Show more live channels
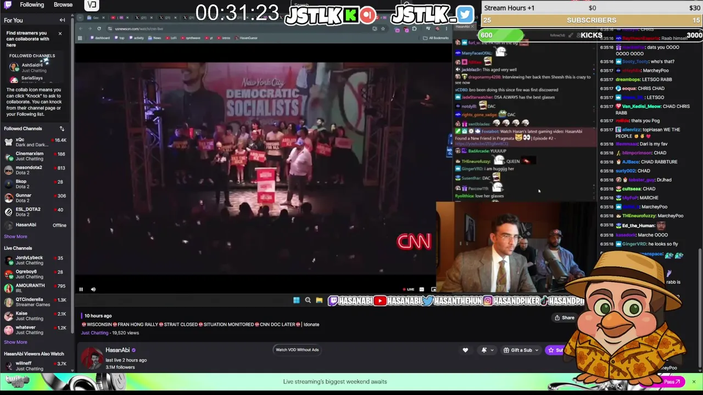This screenshot has height=395, width=703. tap(15, 342)
